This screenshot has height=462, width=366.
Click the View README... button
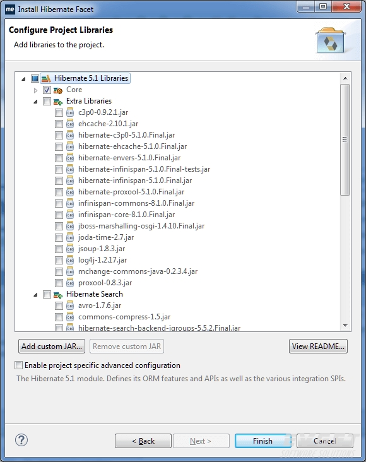click(318, 346)
